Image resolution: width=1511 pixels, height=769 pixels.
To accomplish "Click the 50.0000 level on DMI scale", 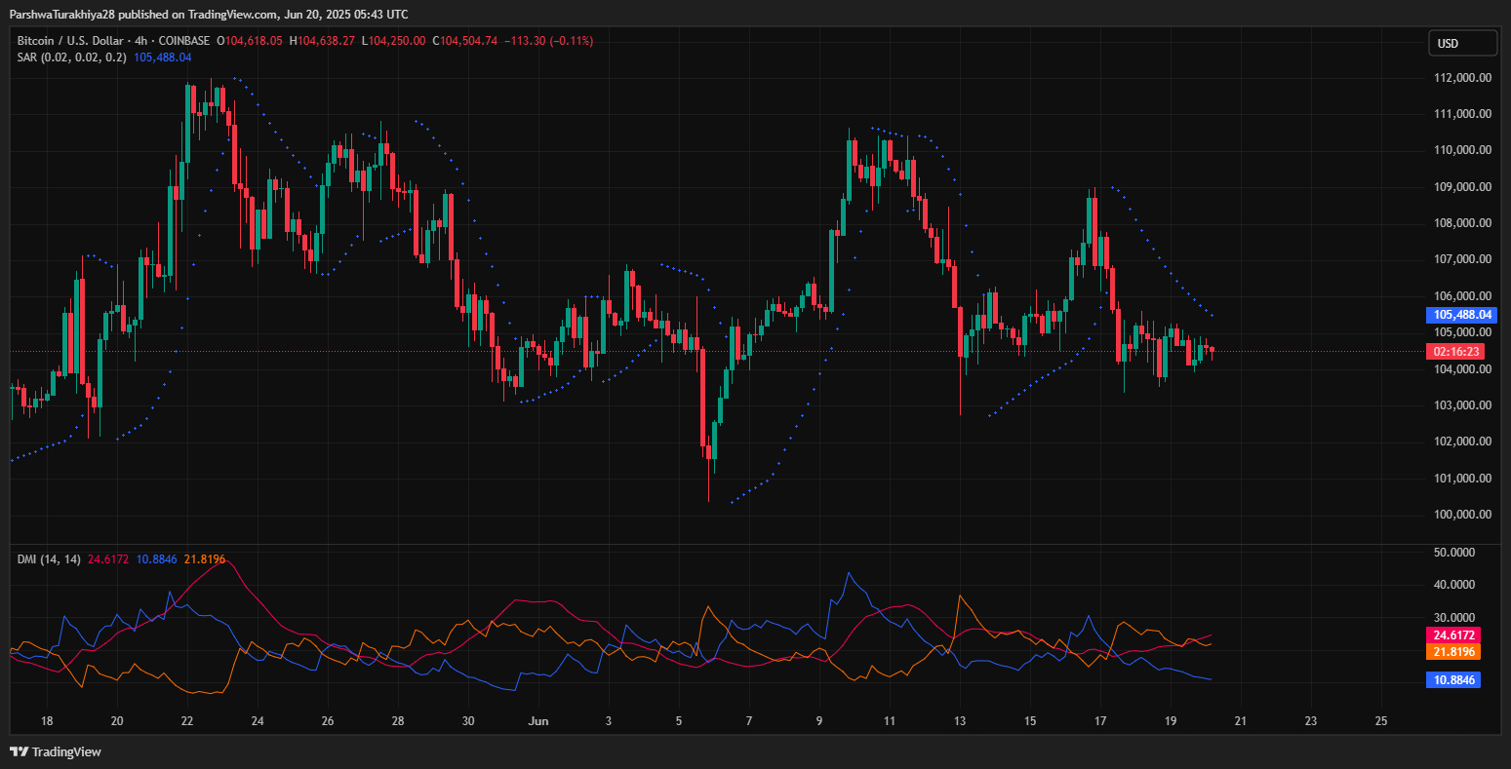I will click(1452, 552).
